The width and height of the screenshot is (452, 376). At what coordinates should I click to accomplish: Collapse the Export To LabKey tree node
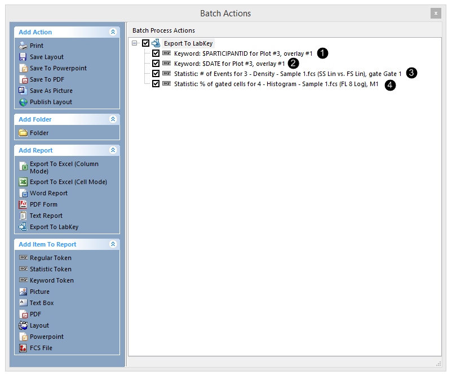[135, 43]
